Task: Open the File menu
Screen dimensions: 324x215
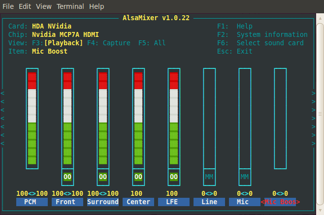Action: (x=8, y=6)
